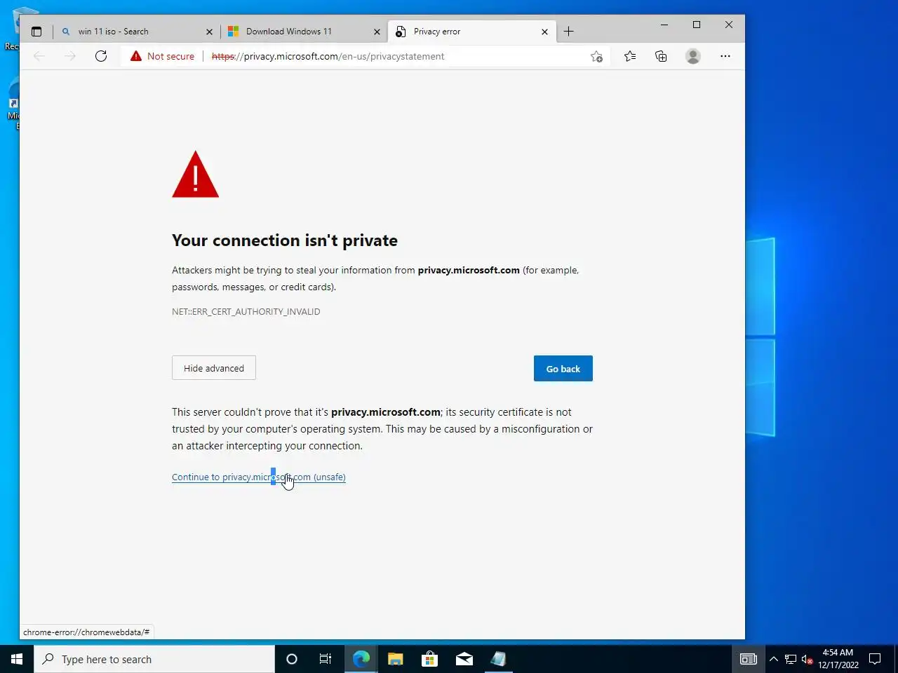Open the vertical tabs panel icon
898x673 pixels.
point(36,32)
